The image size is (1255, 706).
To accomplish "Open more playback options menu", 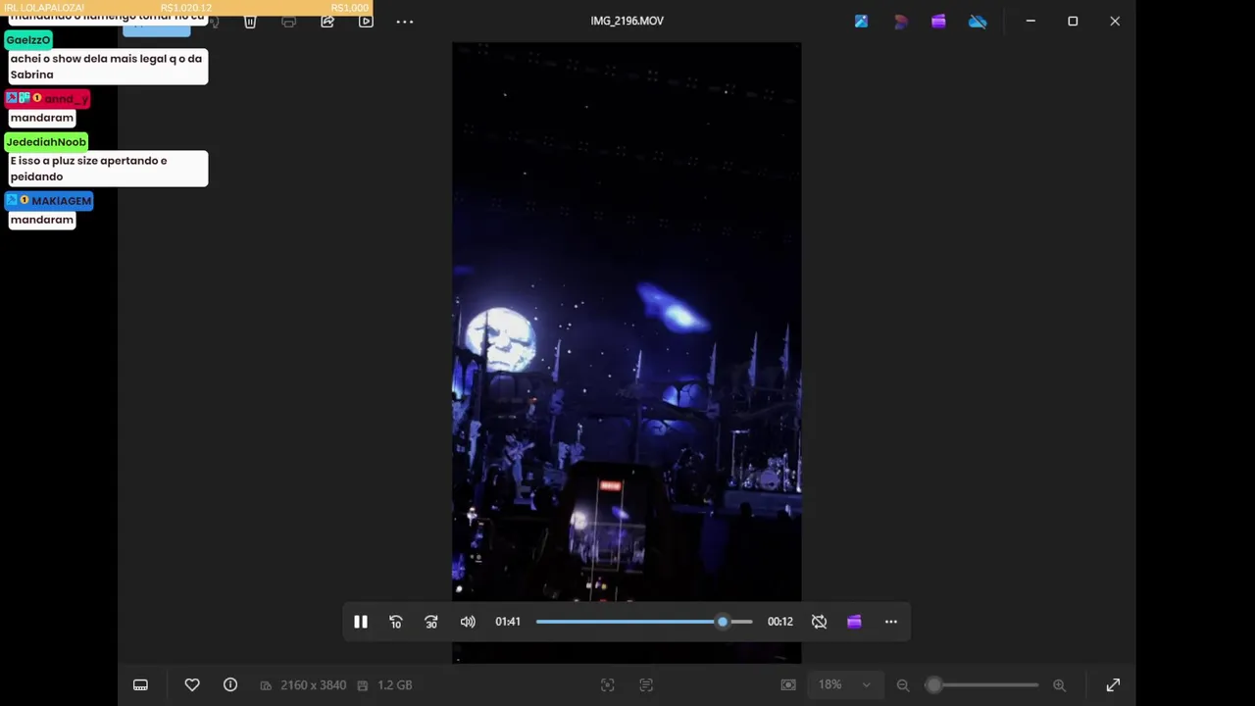I will [891, 622].
